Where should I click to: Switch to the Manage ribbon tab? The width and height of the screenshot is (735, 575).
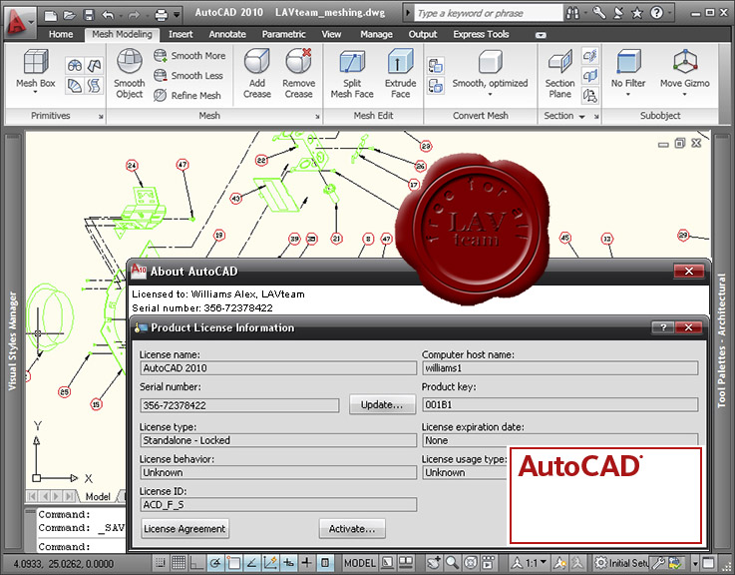tap(376, 34)
